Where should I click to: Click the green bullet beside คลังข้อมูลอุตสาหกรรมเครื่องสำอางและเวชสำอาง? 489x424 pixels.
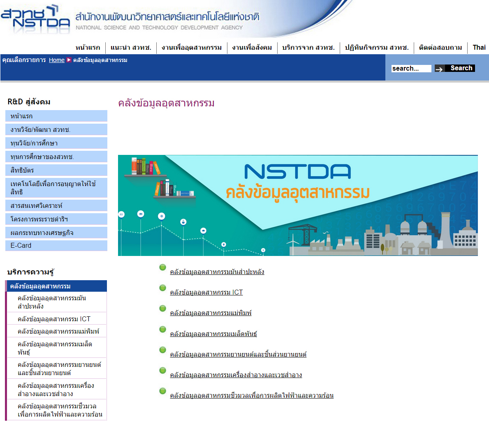[162, 371]
